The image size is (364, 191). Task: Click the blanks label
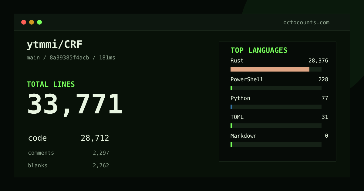click(x=38, y=166)
